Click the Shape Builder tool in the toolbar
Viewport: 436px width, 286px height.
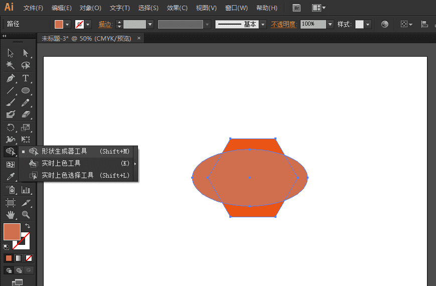(x=11, y=152)
